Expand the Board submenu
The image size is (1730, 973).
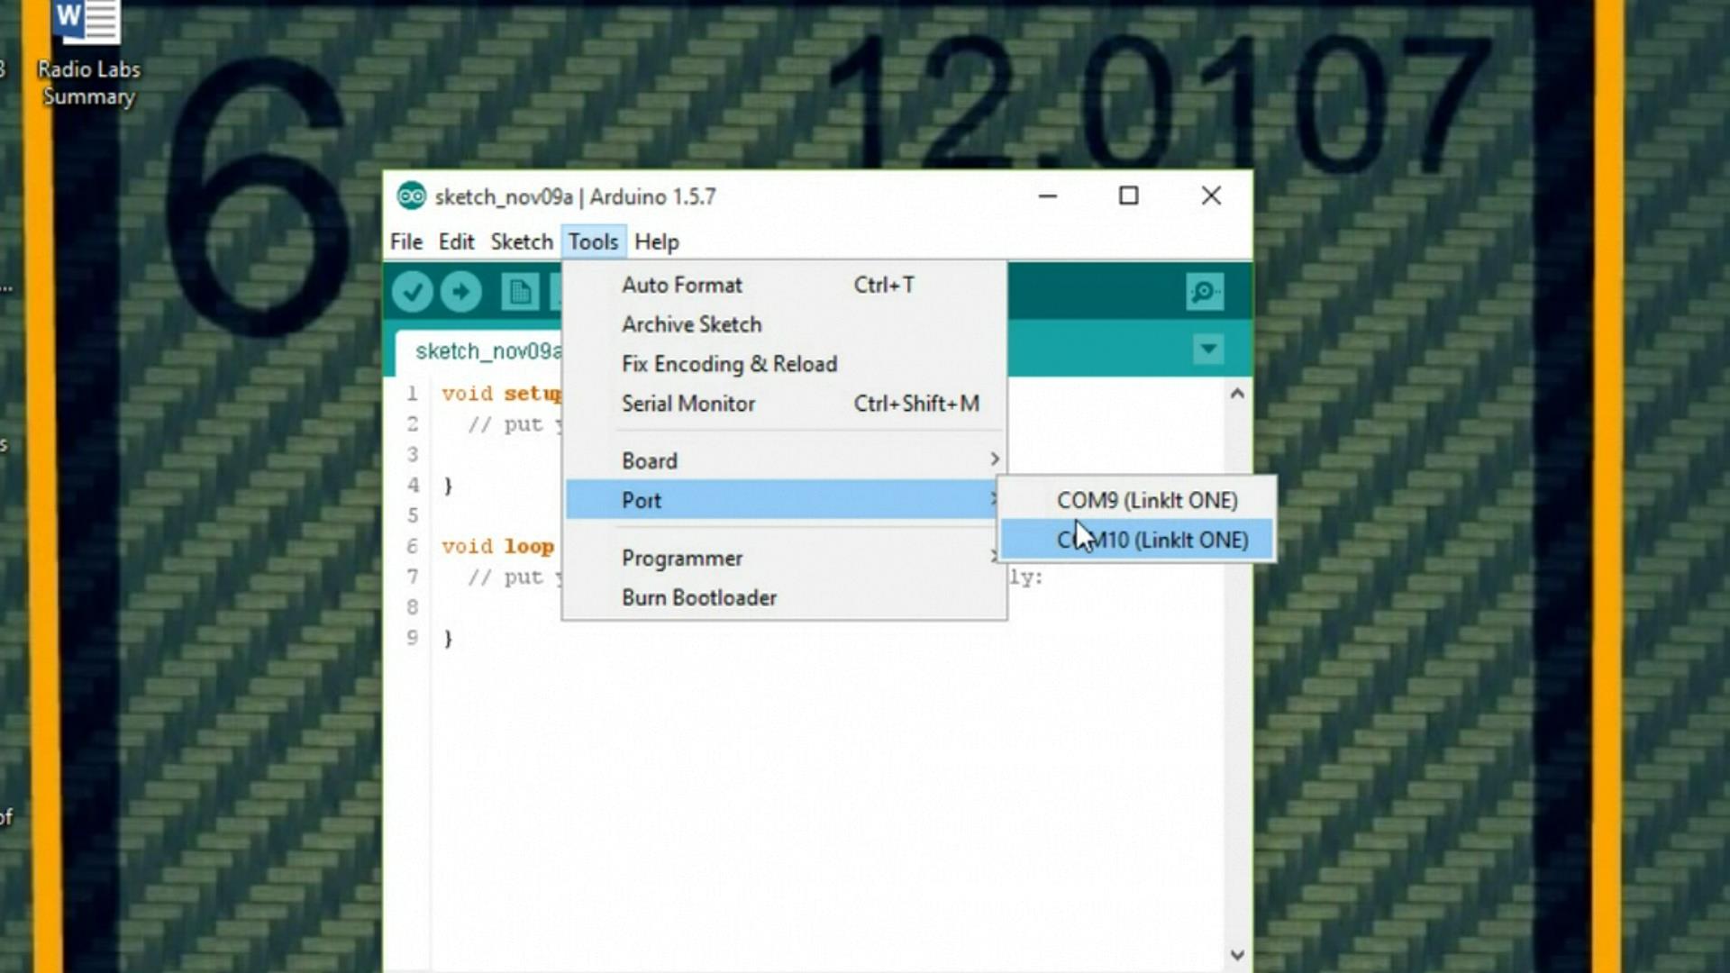click(784, 460)
